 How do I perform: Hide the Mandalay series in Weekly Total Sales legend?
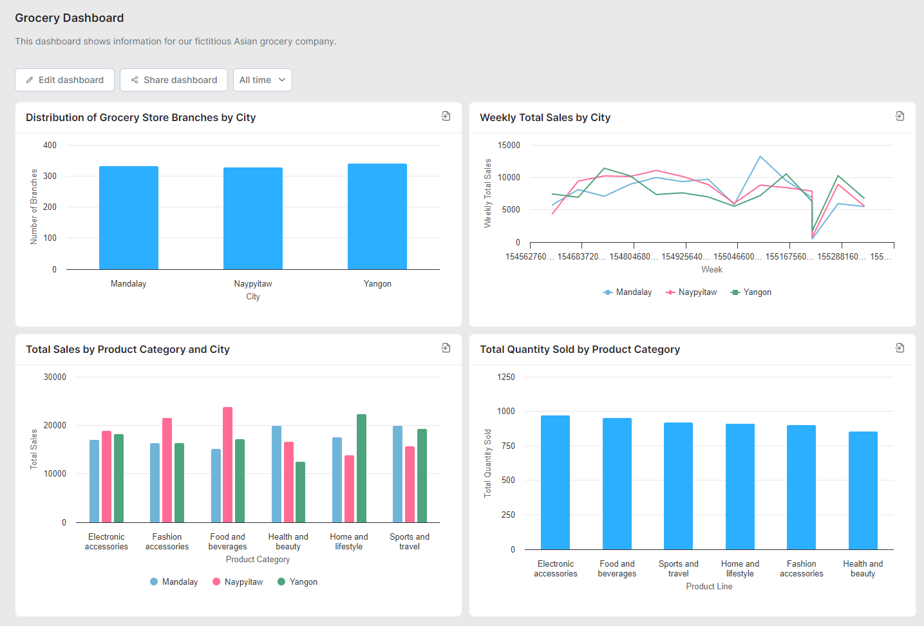point(627,292)
